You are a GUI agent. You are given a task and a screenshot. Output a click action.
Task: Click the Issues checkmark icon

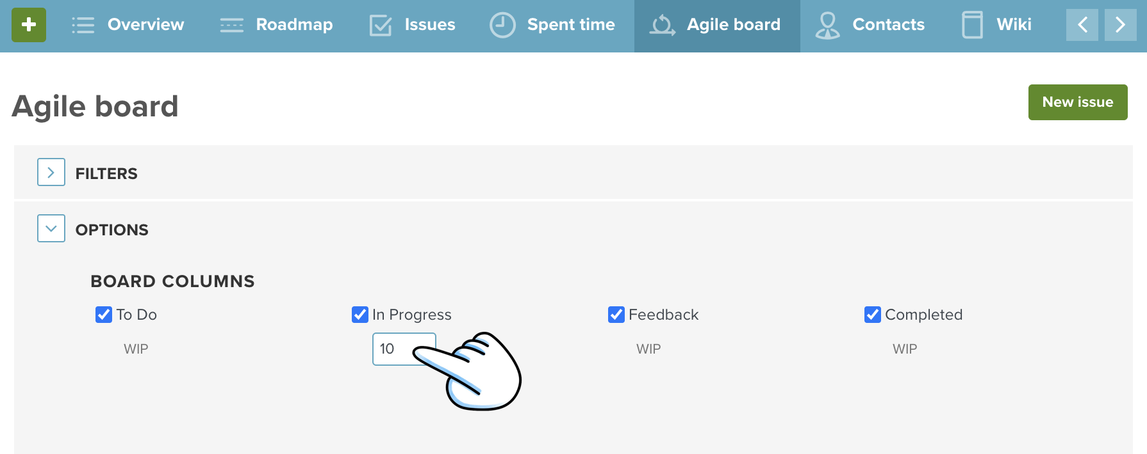click(x=381, y=25)
